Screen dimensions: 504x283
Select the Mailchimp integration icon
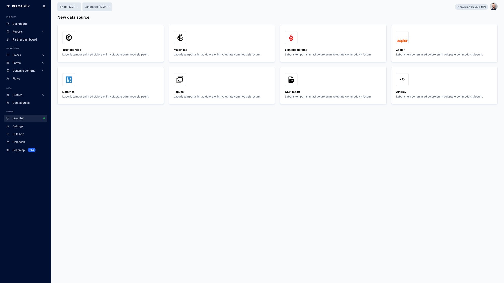[x=180, y=37]
